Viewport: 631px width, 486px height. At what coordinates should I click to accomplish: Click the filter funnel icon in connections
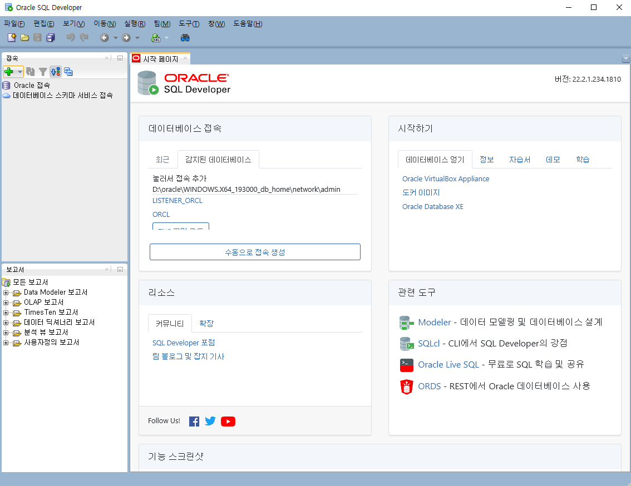[x=43, y=72]
